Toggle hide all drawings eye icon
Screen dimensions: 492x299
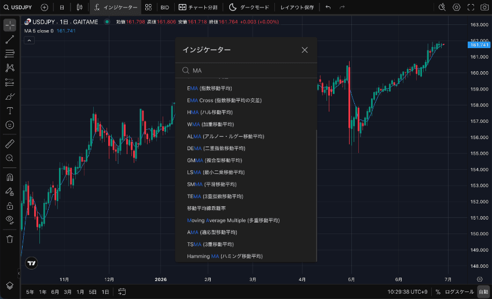pyautogui.click(x=10, y=220)
